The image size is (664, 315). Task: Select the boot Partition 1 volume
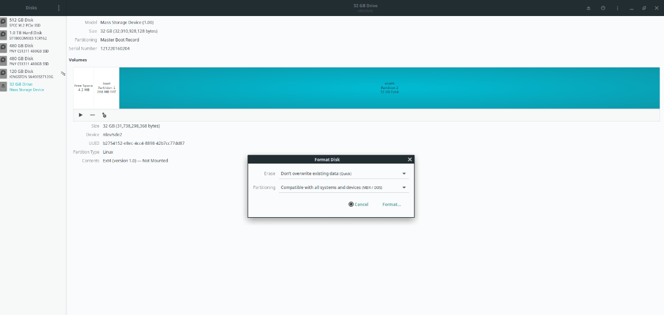(x=107, y=88)
